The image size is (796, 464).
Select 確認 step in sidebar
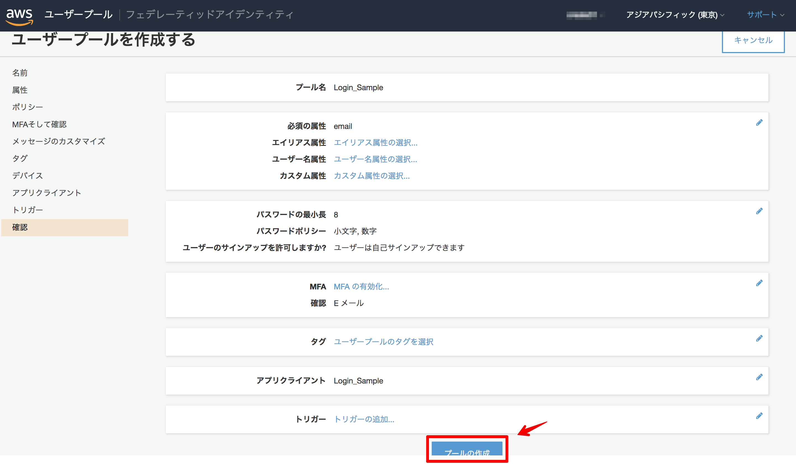click(65, 228)
